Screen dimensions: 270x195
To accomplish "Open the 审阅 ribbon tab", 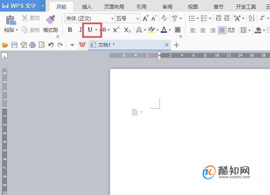I will pos(167,7).
